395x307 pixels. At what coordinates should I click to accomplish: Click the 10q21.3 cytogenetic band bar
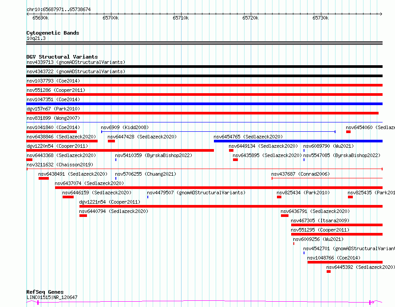click(x=204, y=43)
